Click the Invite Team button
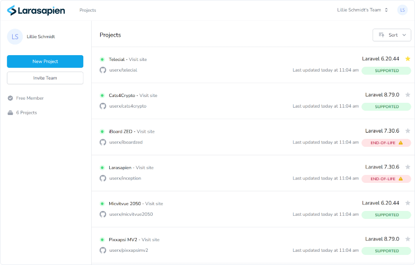 [45, 78]
